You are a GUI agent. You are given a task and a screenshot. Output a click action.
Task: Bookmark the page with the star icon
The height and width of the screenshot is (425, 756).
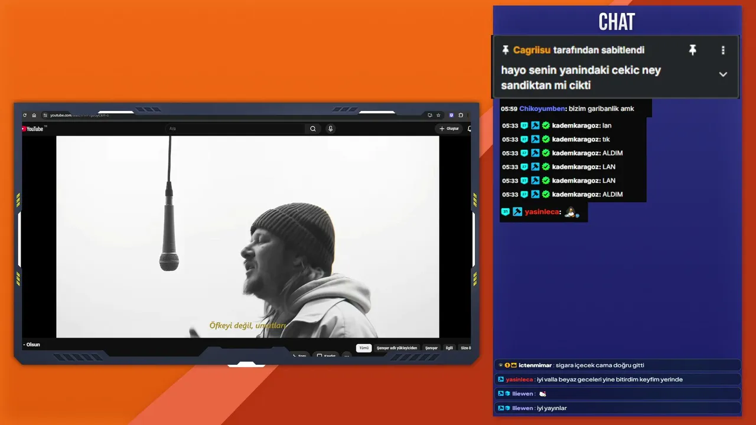[x=438, y=115]
